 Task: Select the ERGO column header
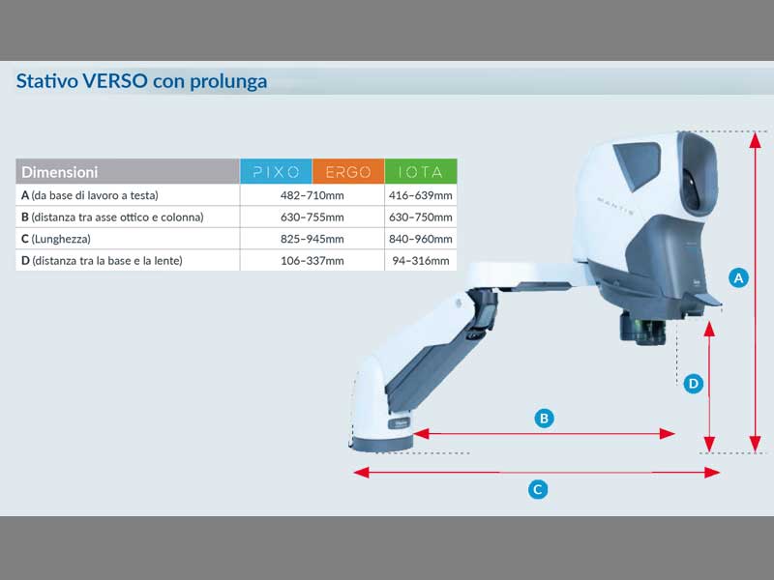pyautogui.click(x=348, y=172)
